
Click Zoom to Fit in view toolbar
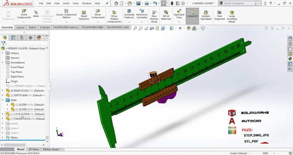point(135,28)
